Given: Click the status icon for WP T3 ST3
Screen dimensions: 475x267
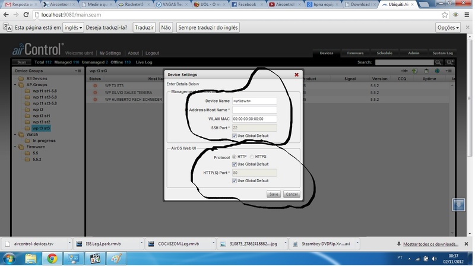Looking at the screenshot, I should [95, 86].
